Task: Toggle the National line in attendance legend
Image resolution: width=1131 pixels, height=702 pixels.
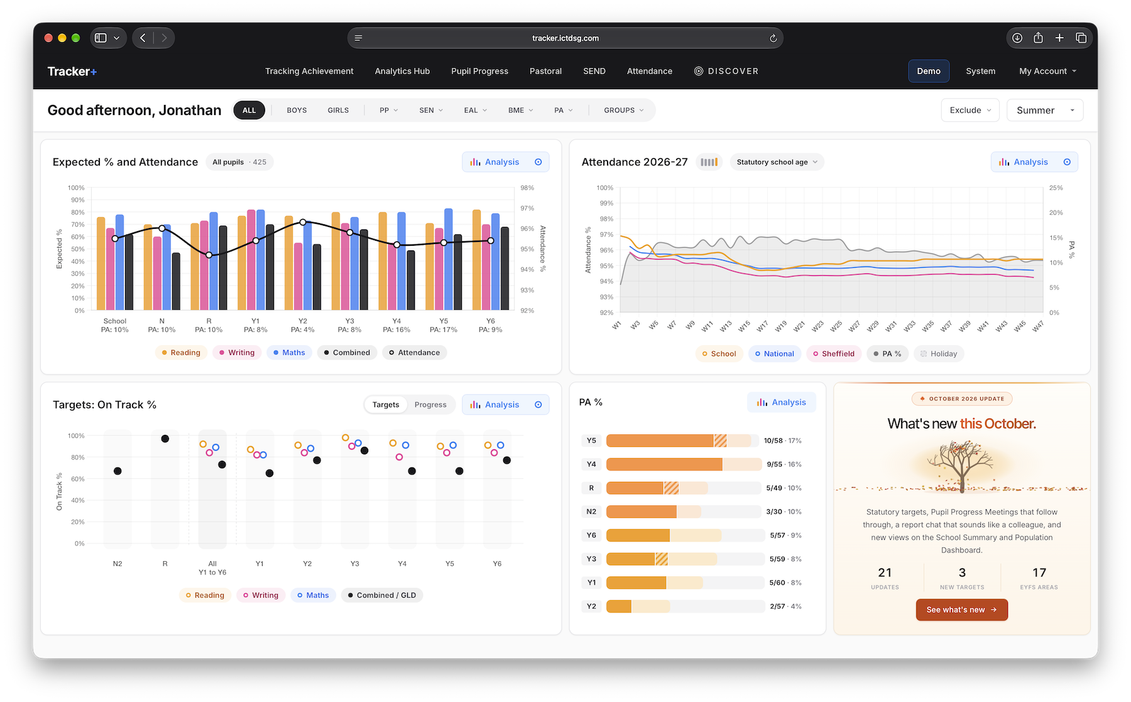Action: (x=774, y=354)
